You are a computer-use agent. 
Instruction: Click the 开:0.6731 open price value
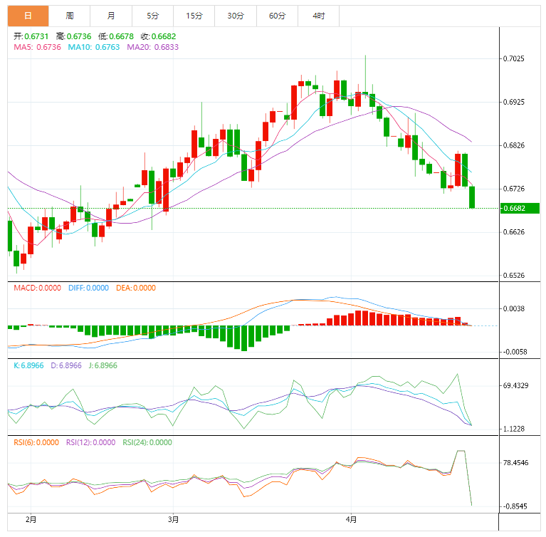31,36
